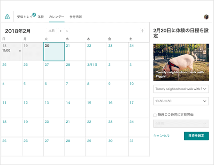This screenshot has height=165, width=214.
Task: Select March 16 cell
Action: click(117, 109)
